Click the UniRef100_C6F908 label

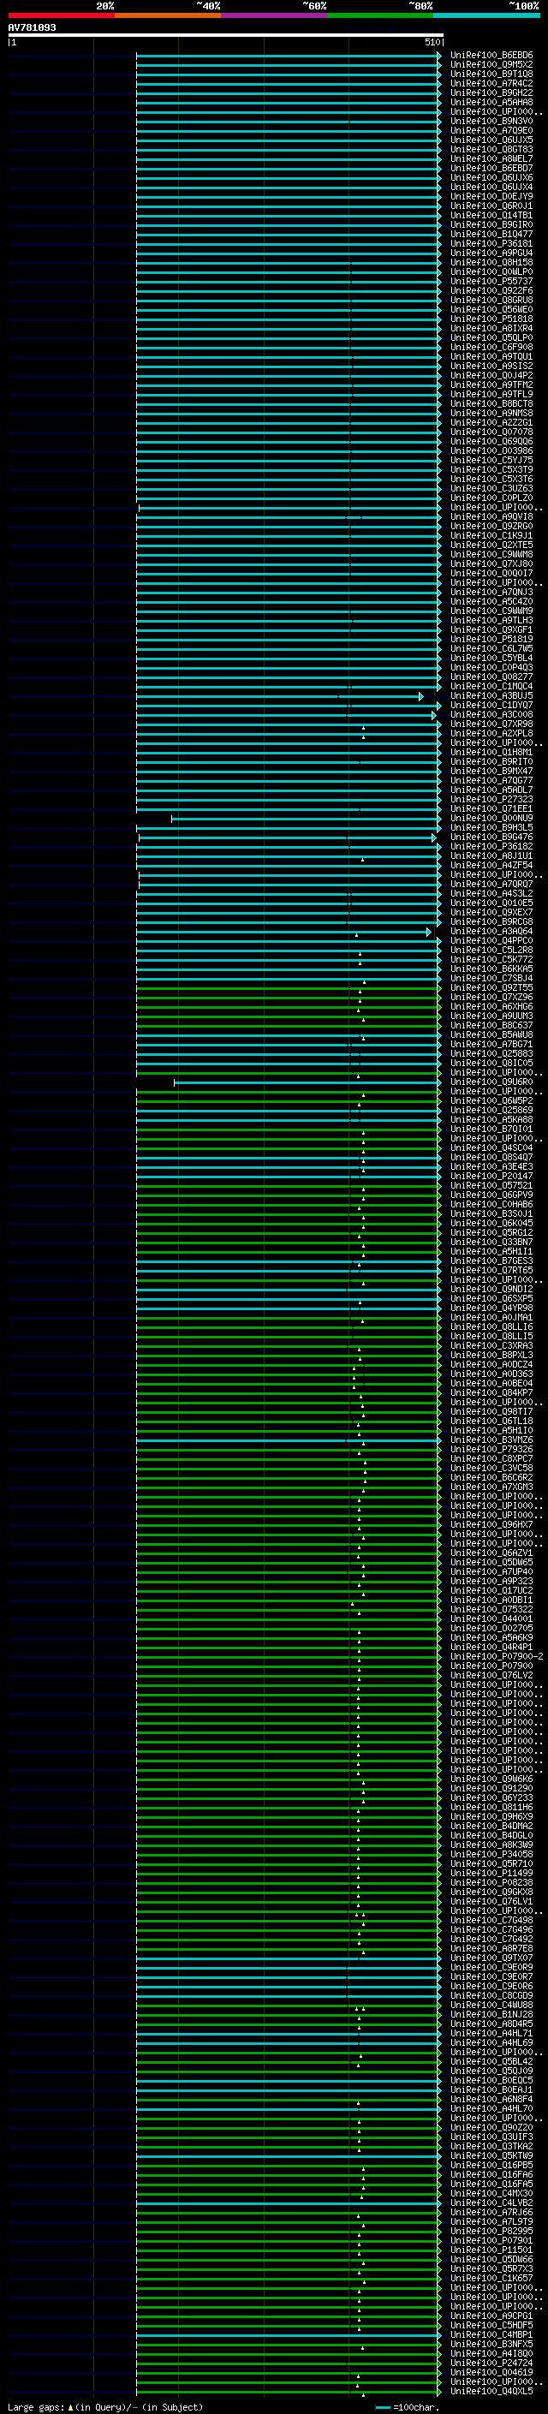491,347
